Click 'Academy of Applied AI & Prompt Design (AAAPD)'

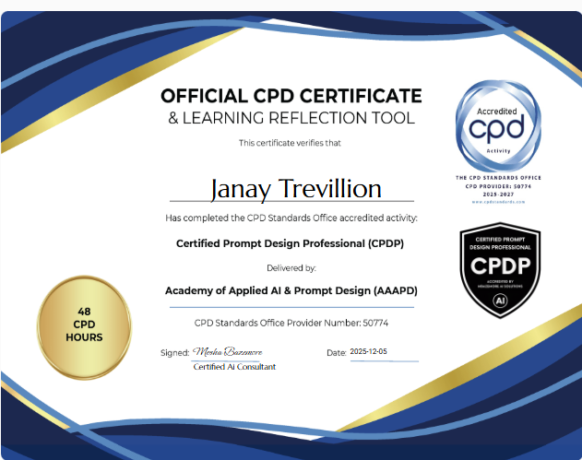coord(291,290)
